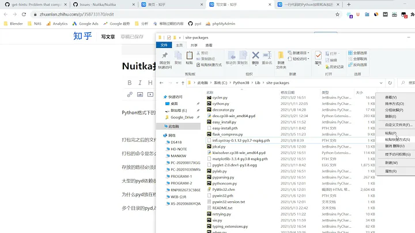Select Group by (分组依据) in context menu
This screenshot has width=415, height=233.
click(x=395, y=110)
